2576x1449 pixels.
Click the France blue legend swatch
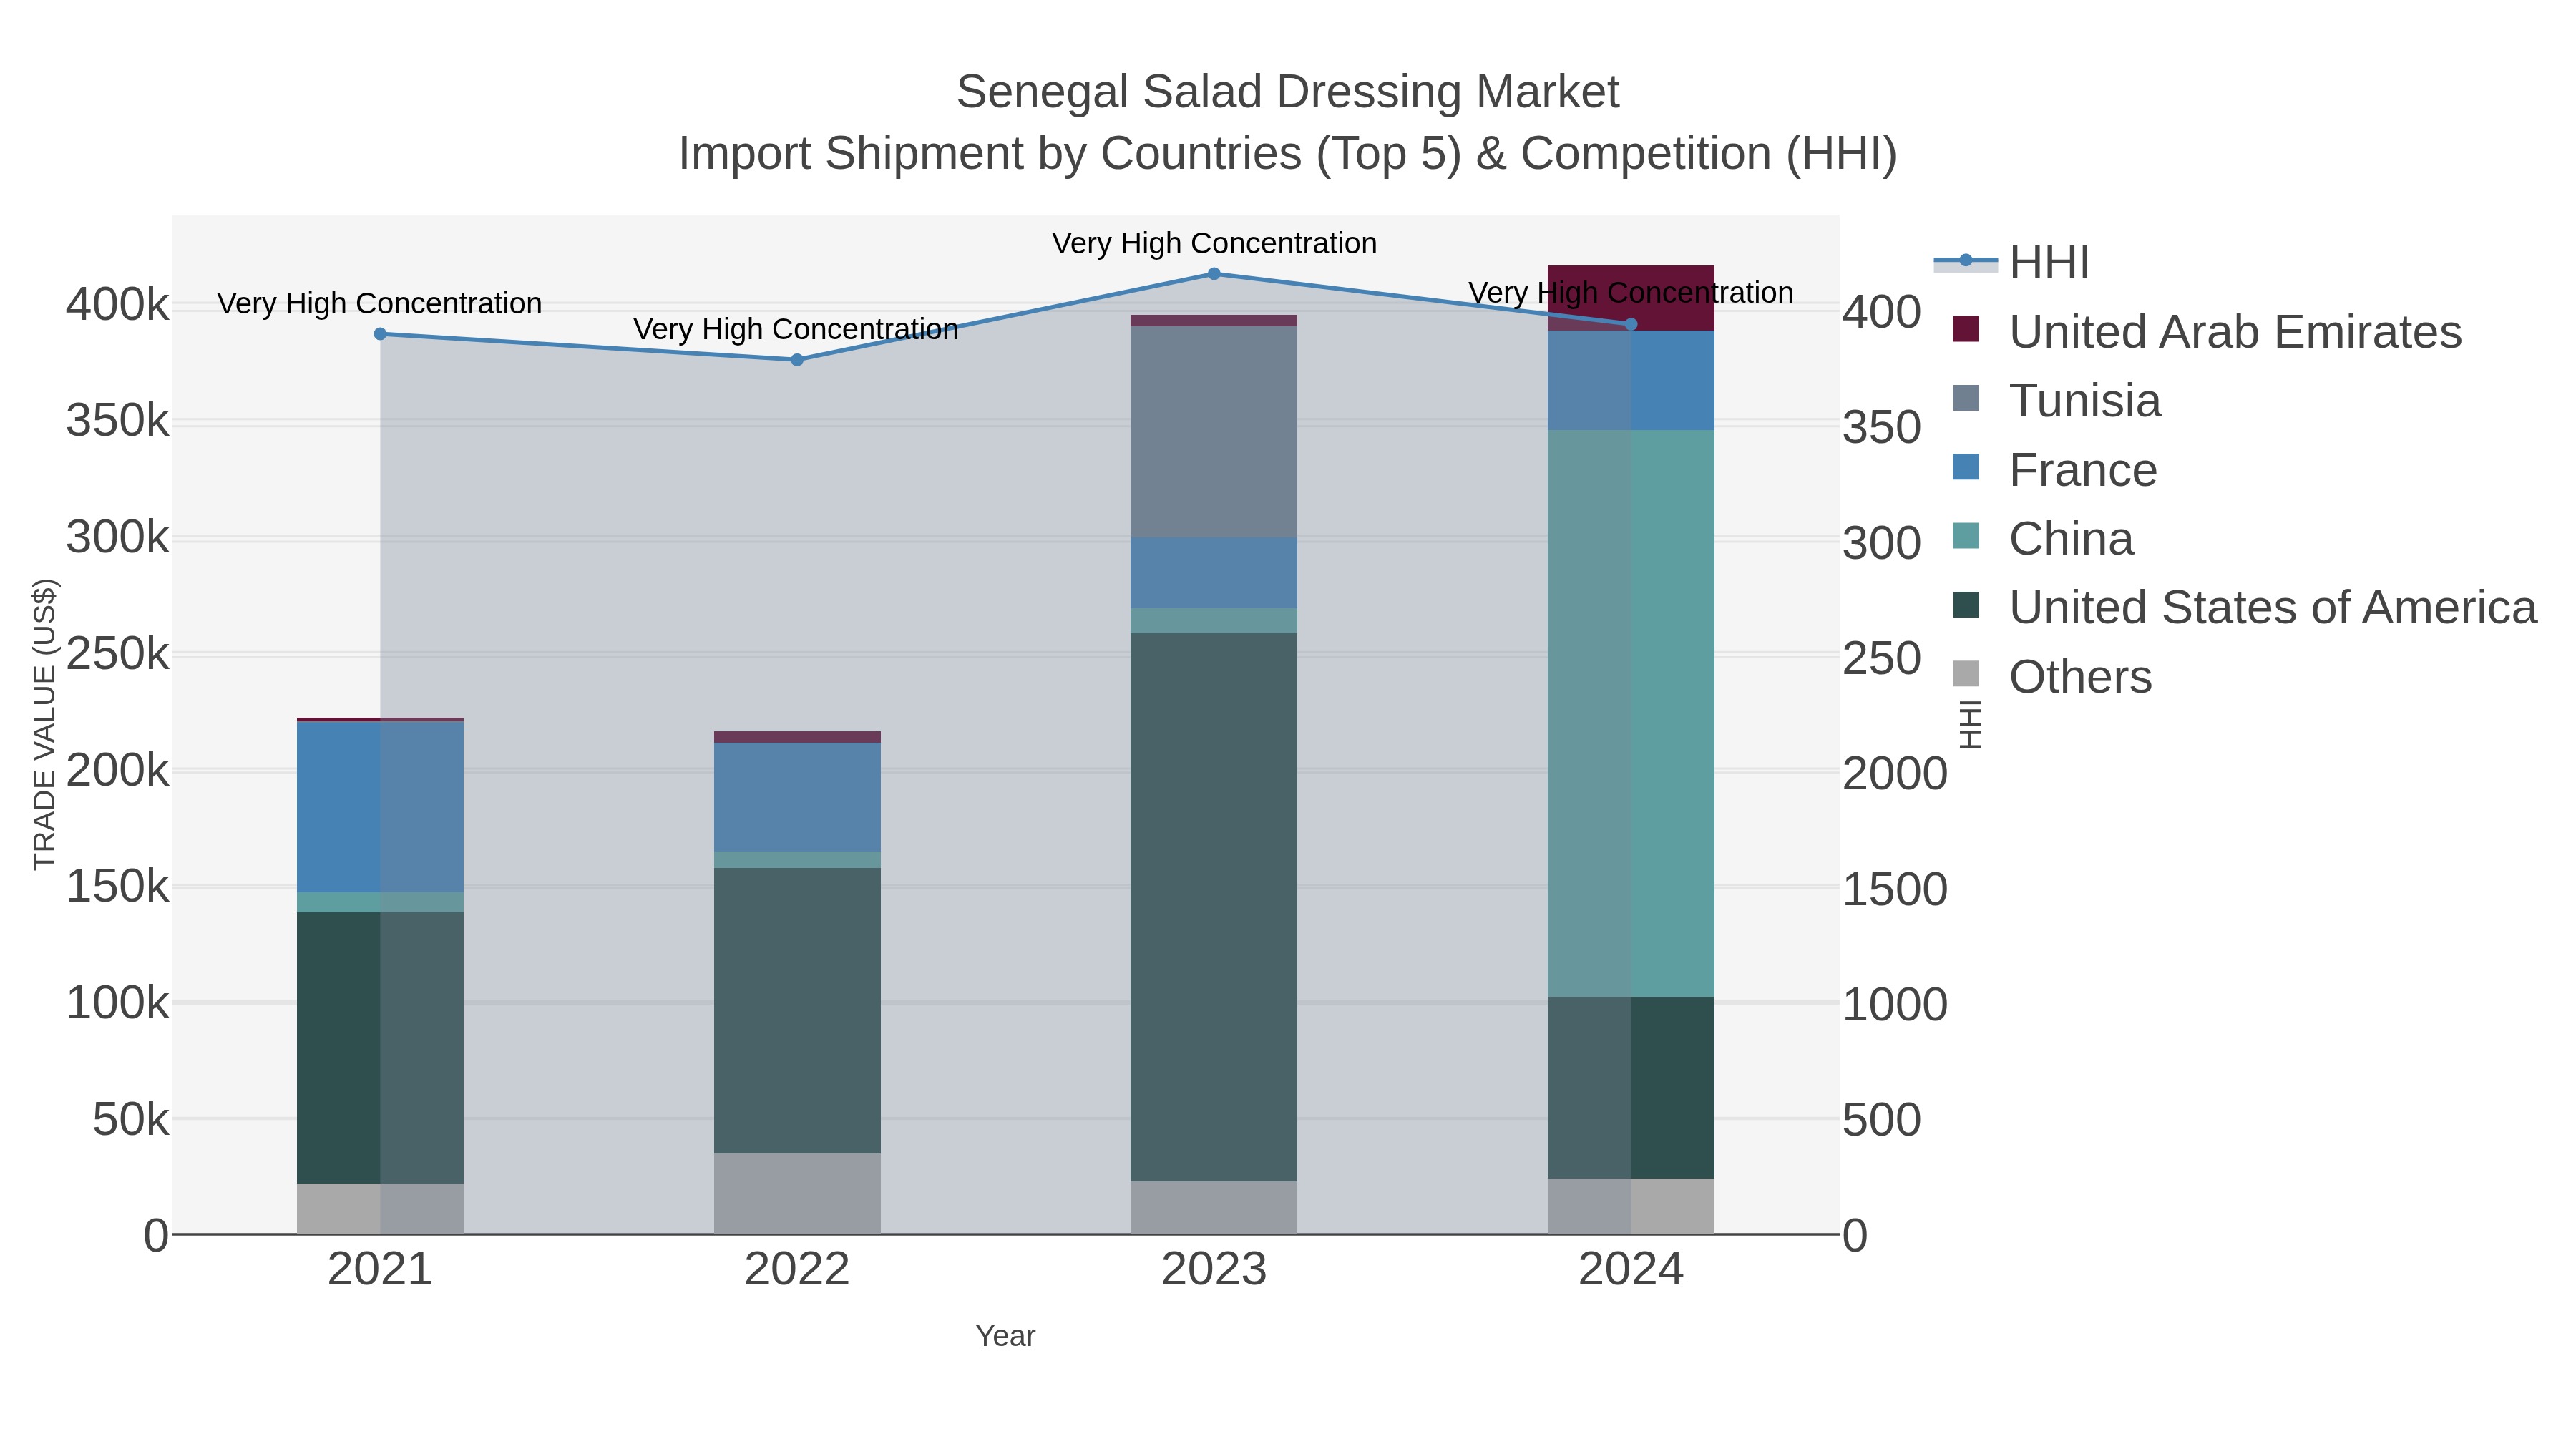tap(1965, 467)
